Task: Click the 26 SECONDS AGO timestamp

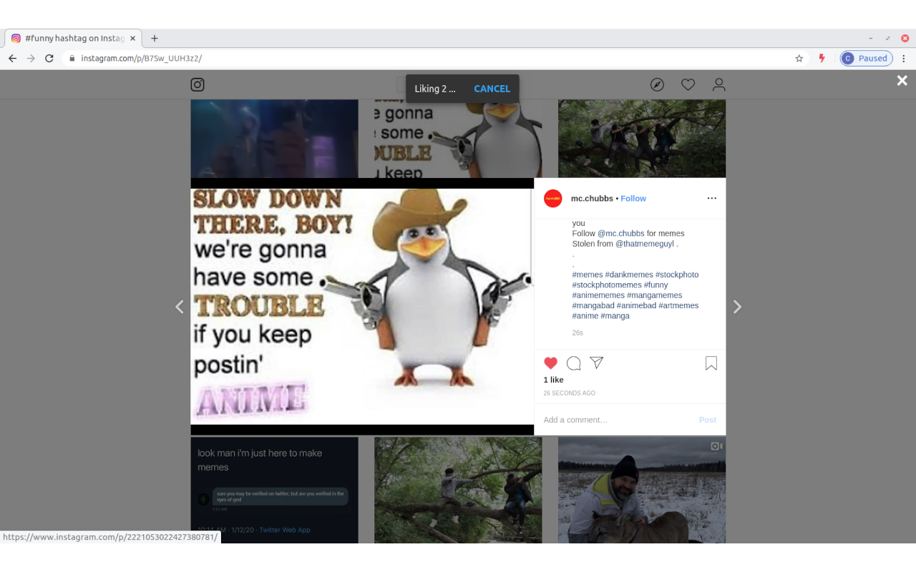Action: coord(569,393)
